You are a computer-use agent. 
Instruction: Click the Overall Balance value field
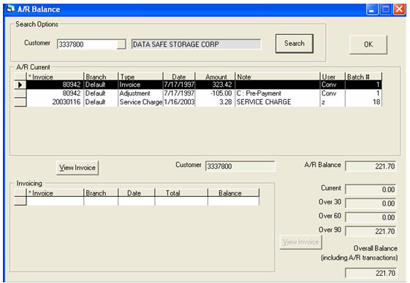(371, 273)
